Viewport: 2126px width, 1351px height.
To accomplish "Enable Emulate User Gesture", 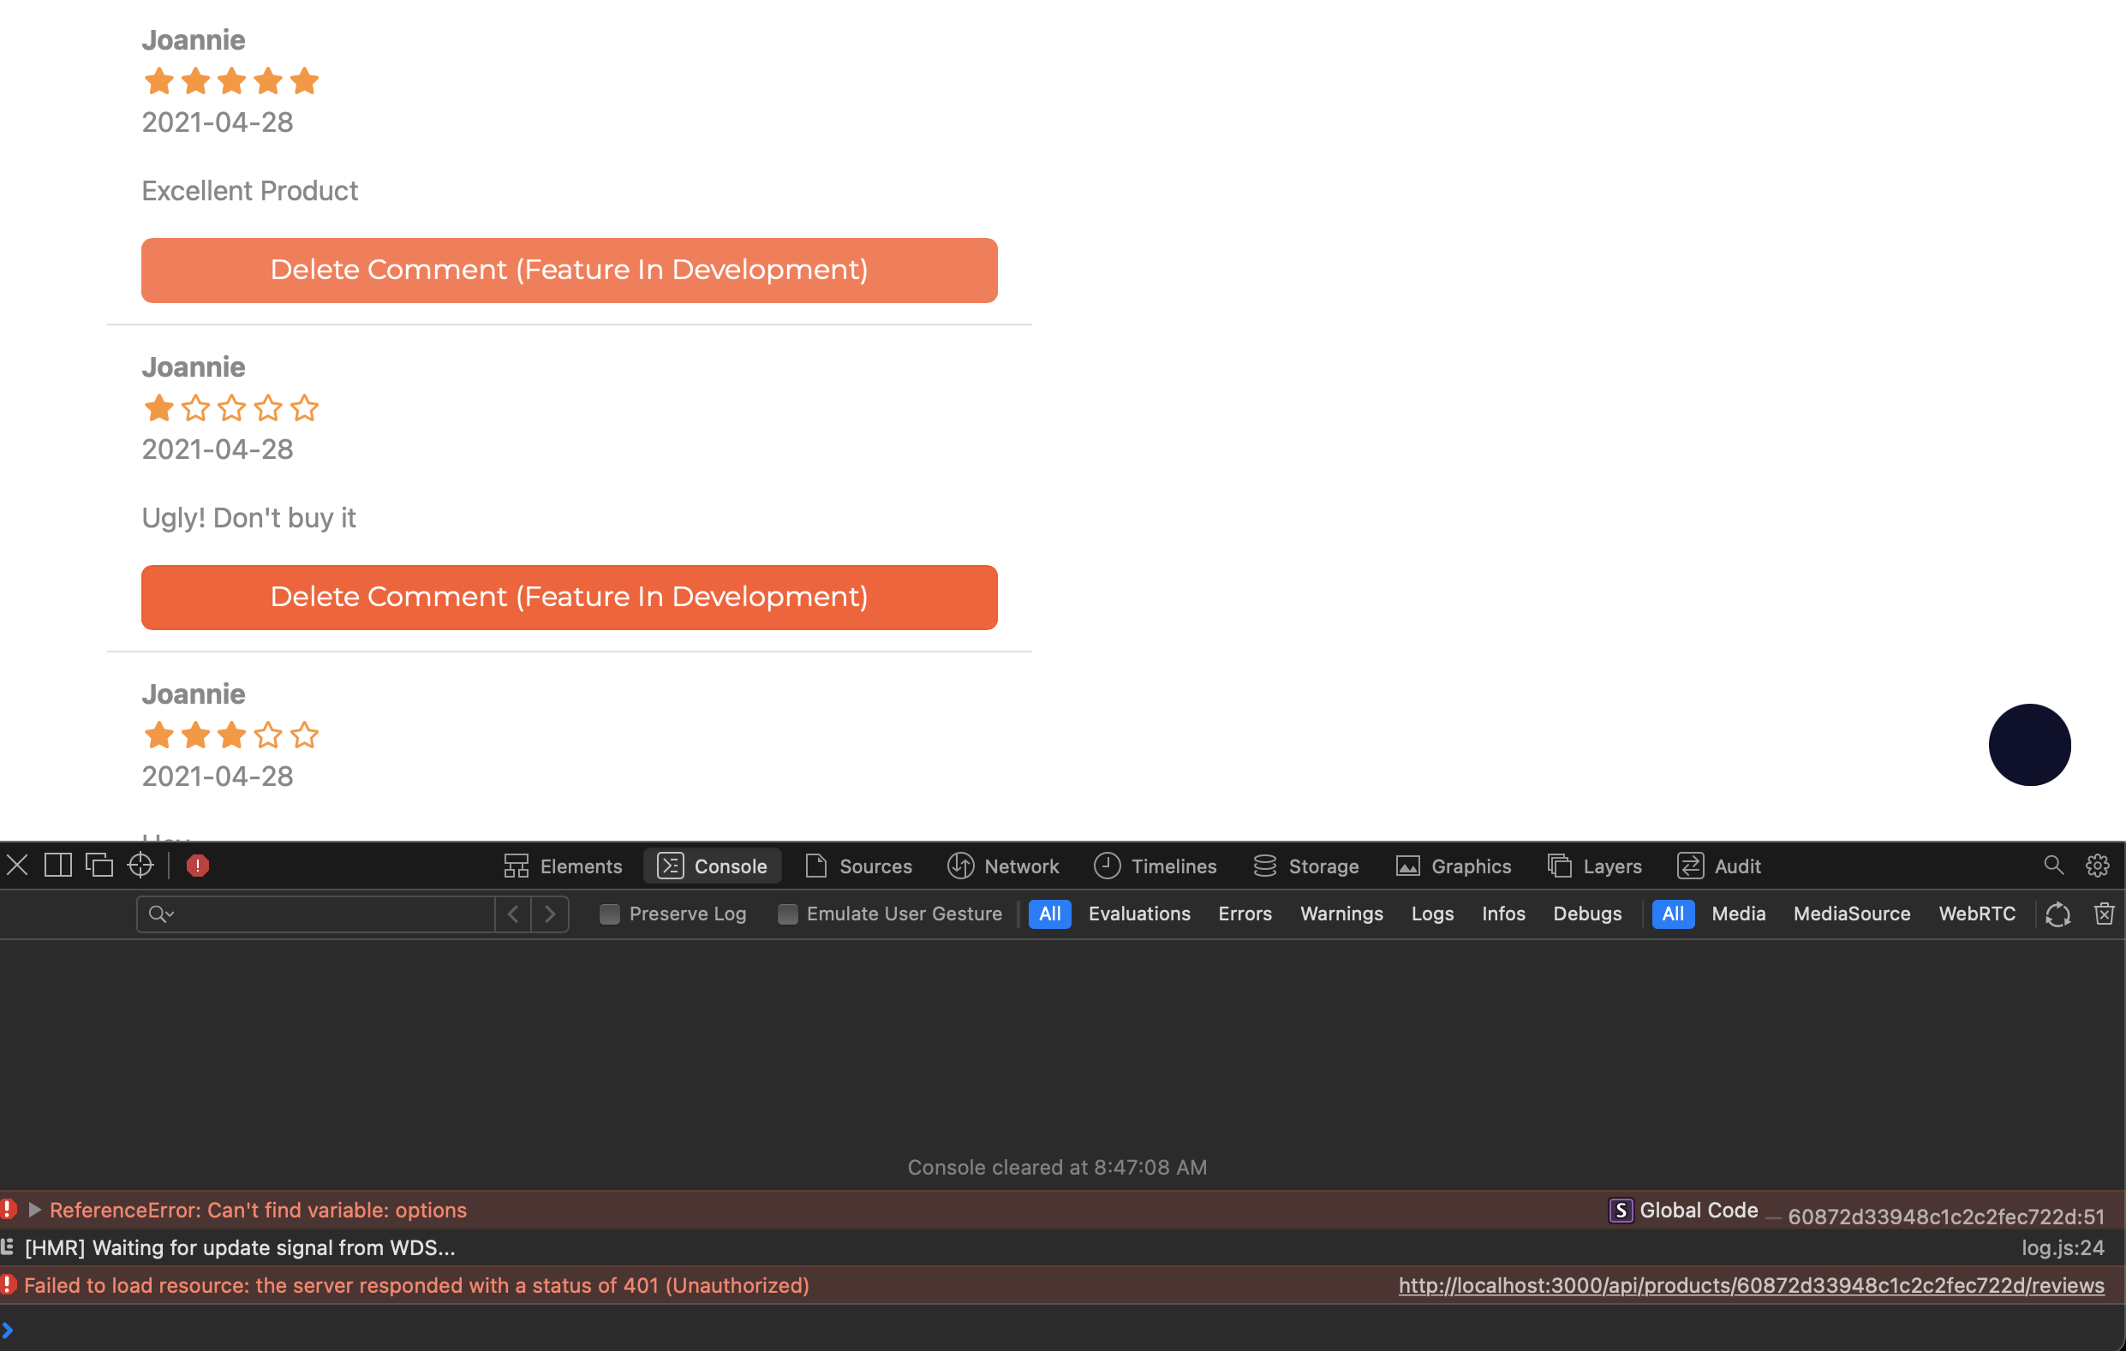I will click(786, 914).
